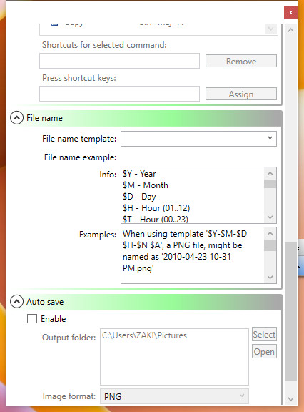Screen dimensions: 304x412
Task: Enable the Auto save checkbox
Action: 32,319
